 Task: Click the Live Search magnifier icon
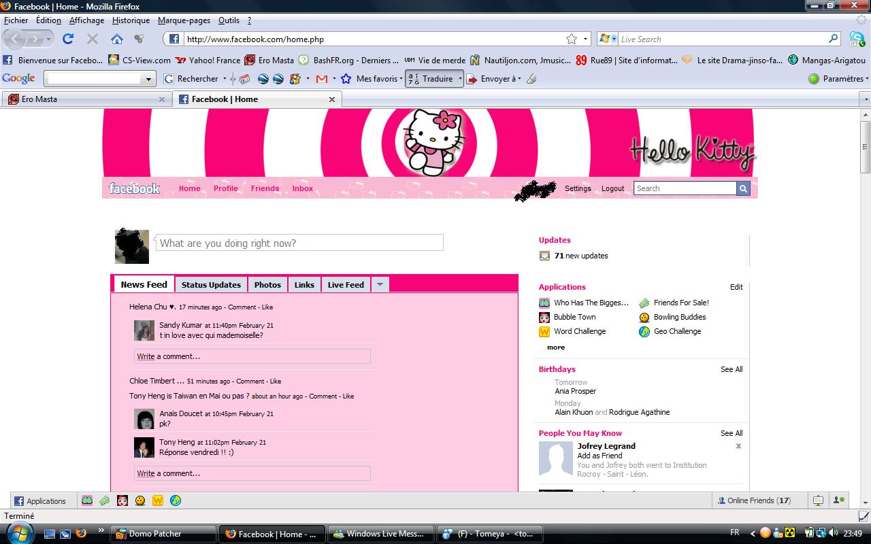(834, 39)
